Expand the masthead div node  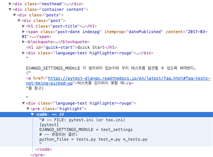10,4
